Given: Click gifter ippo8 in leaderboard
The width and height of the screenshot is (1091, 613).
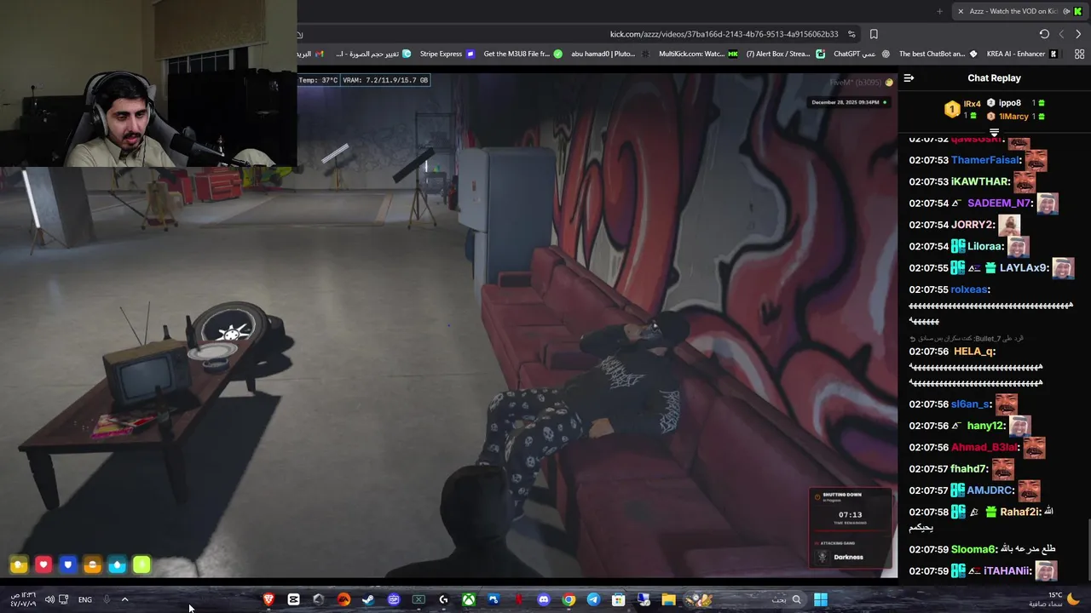Looking at the screenshot, I should [1009, 103].
